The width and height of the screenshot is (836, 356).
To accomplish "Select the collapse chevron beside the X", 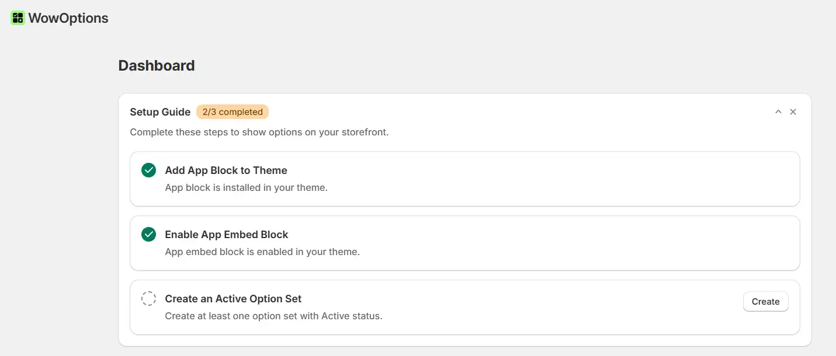I will tap(778, 111).
